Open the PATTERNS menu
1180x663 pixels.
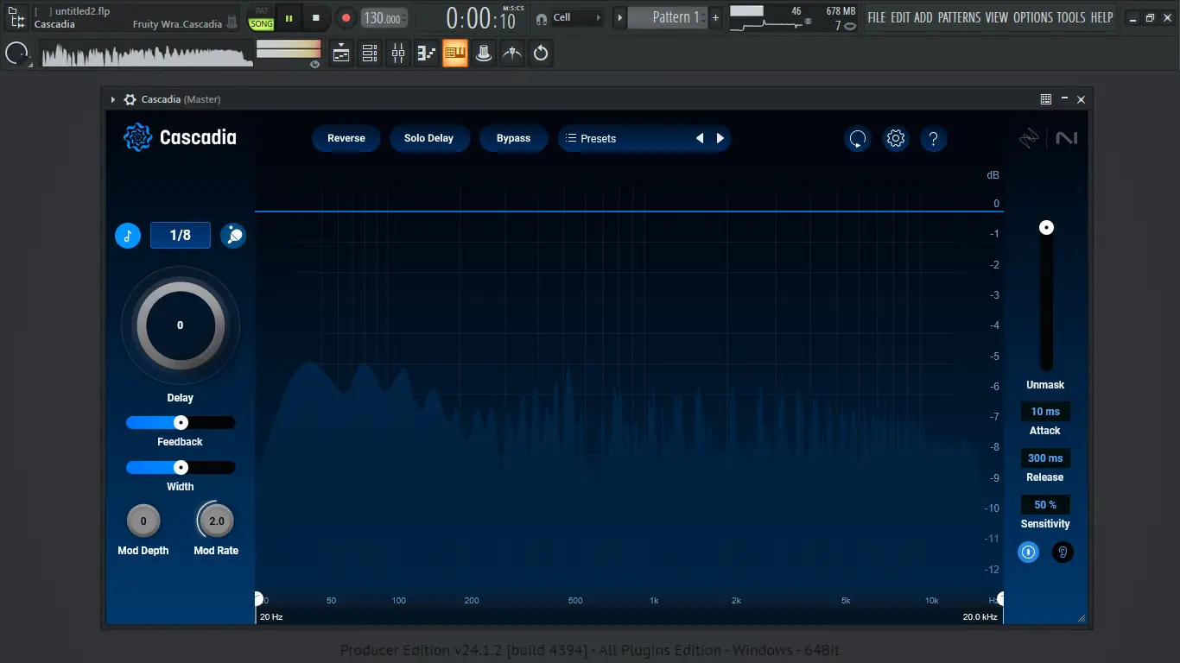[959, 16]
